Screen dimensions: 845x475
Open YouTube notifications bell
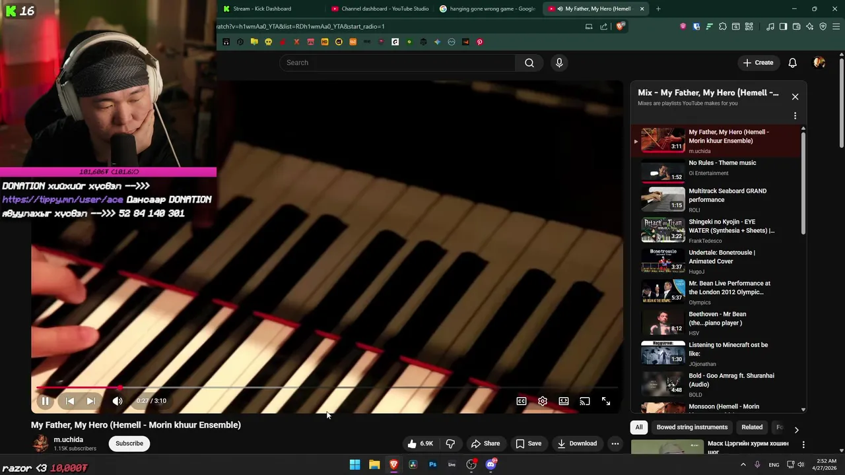792,63
